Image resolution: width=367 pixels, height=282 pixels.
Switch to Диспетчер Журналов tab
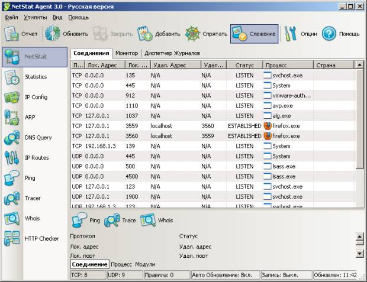coord(172,53)
